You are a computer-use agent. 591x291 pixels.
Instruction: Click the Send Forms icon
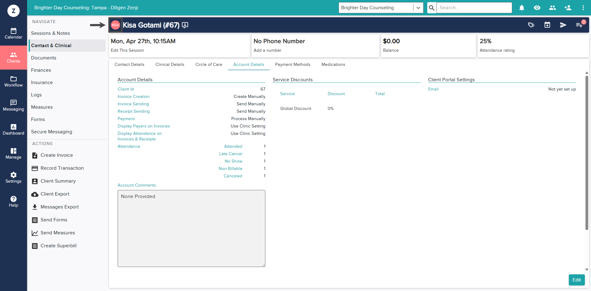pos(35,220)
